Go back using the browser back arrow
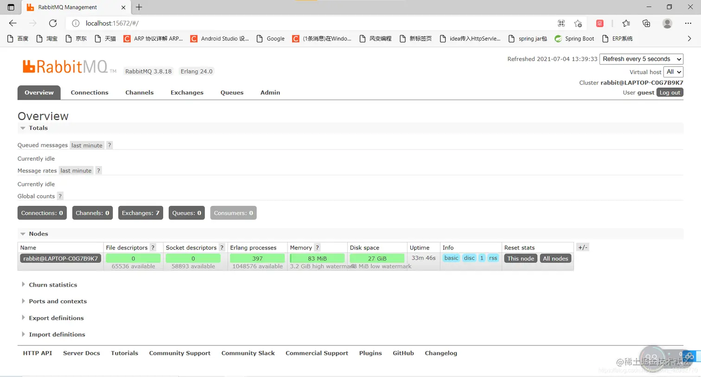Viewport: 701px width, 377px height. [x=13, y=23]
